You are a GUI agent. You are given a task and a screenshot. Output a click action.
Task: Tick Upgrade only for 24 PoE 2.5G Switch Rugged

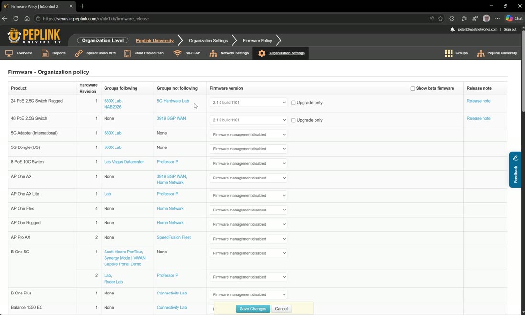tap(294, 103)
